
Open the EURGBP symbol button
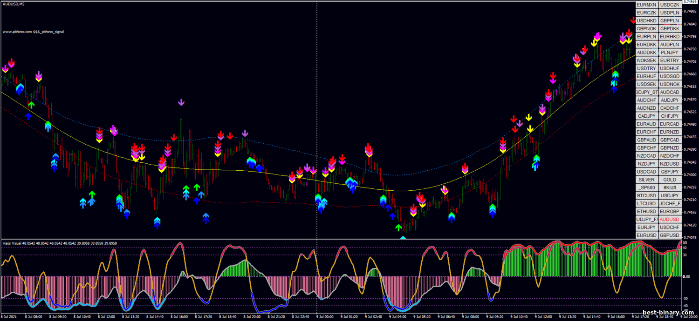tap(670, 211)
